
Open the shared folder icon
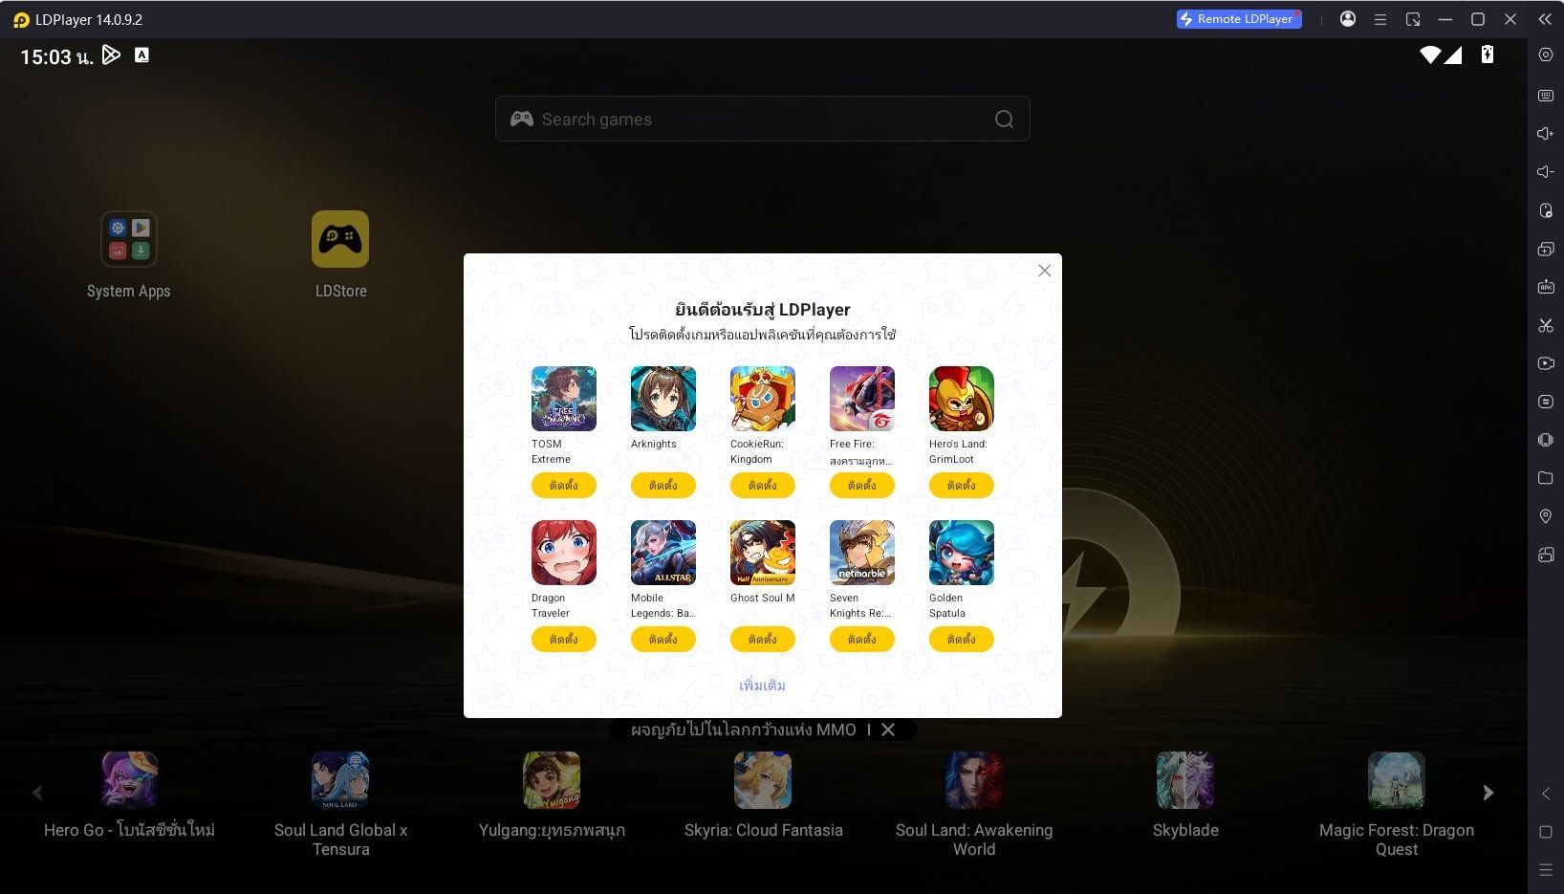pyautogui.click(x=1545, y=478)
